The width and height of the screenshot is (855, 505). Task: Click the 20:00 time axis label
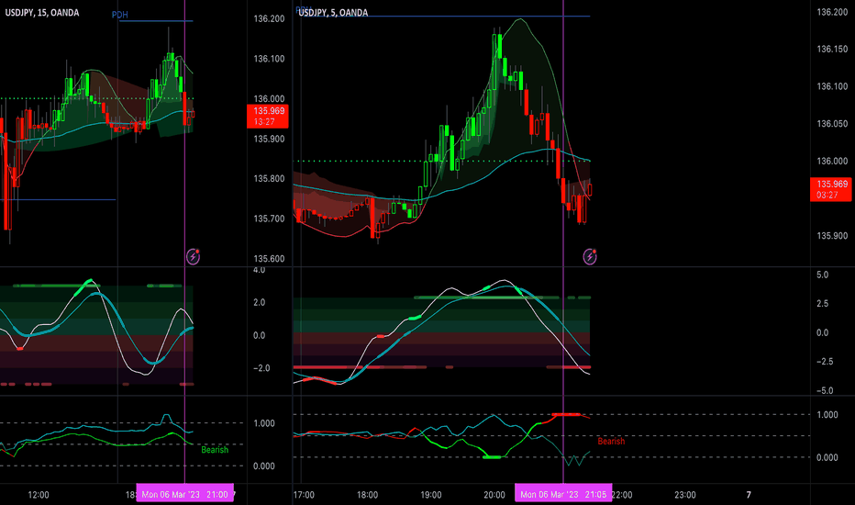click(494, 495)
